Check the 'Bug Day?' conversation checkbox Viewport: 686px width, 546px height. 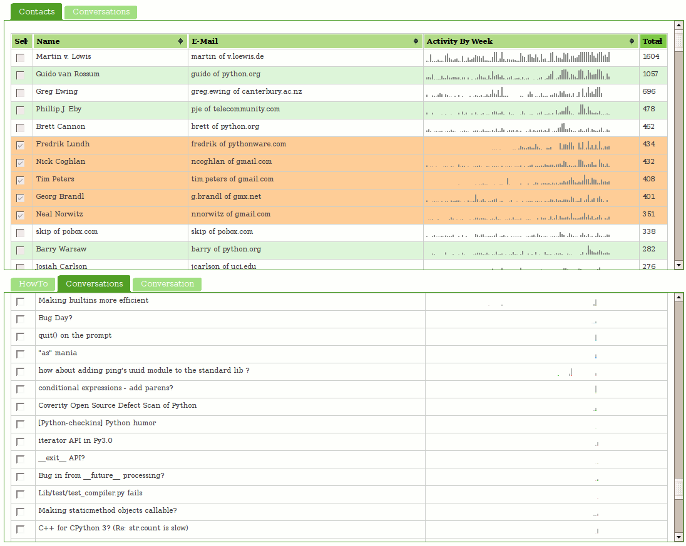tap(20, 319)
